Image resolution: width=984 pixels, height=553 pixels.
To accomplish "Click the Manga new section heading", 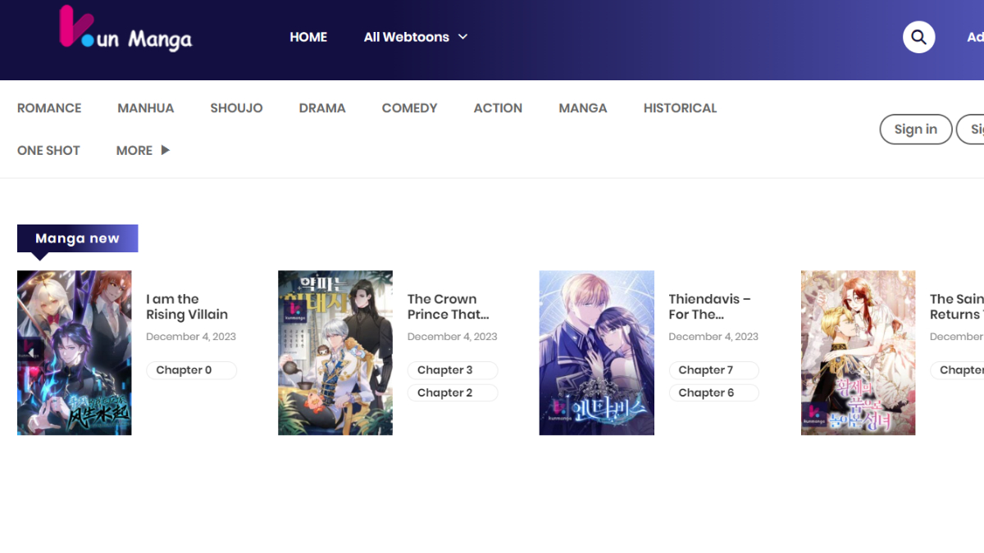I will [77, 238].
